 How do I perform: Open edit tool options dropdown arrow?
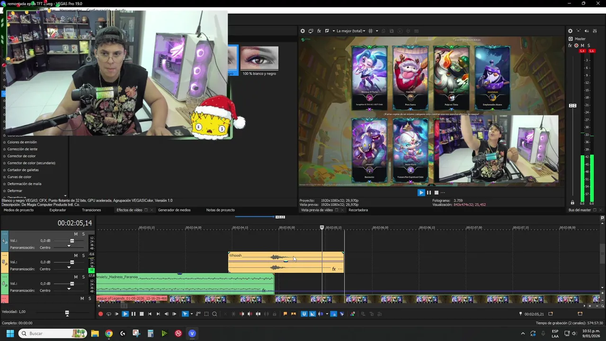coord(192,314)
